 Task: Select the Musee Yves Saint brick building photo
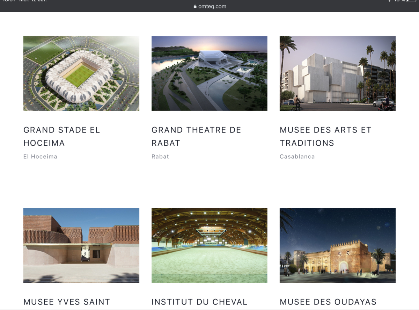[81, 245]
